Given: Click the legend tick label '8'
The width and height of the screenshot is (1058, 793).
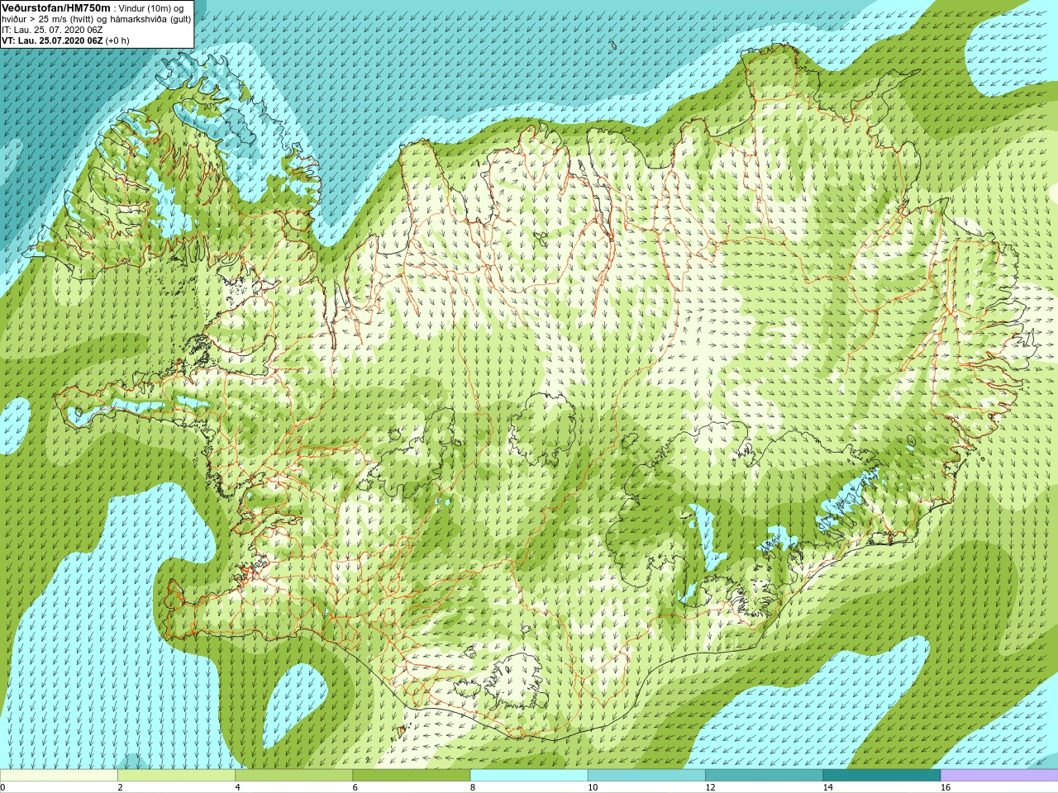Looking at the screenshot, I should pyautogui.click(x=472, y=787).
